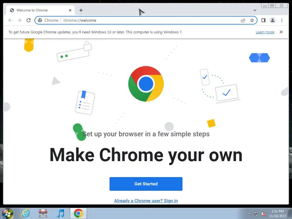Click the Chrome taskbar button
The height and width of the screenshot is (219, 292).
point(78,213)
